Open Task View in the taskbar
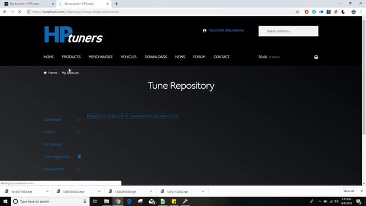 [x=95, y=201]
